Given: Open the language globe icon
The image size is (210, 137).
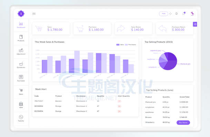Looking at the screenshot, I should 177,14.
